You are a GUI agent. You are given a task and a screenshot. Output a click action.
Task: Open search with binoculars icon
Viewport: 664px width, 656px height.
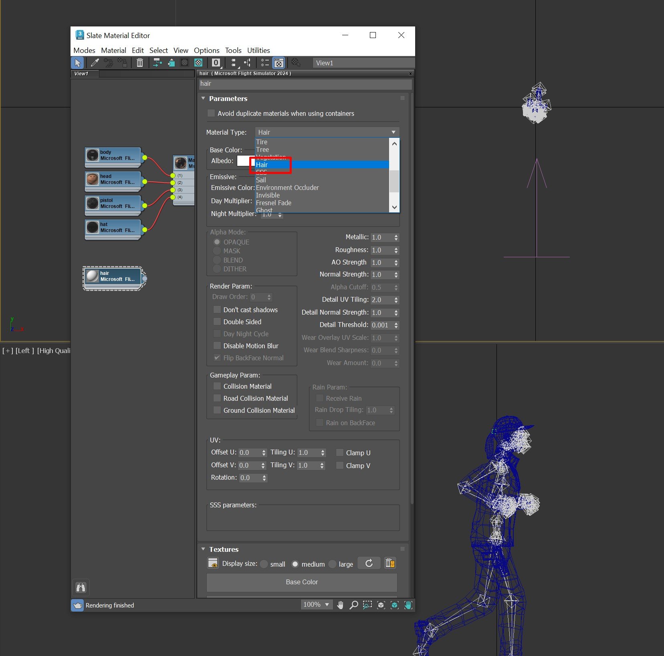coord(81,587)
